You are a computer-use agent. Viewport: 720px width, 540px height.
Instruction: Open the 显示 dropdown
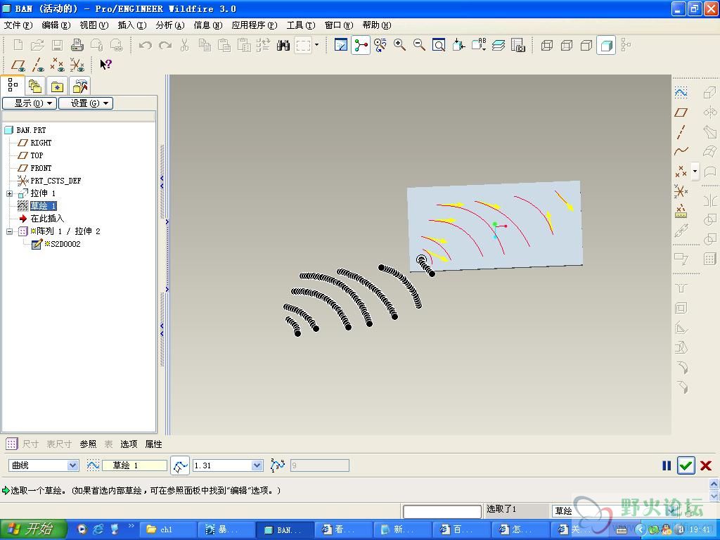tap(30, 103)
